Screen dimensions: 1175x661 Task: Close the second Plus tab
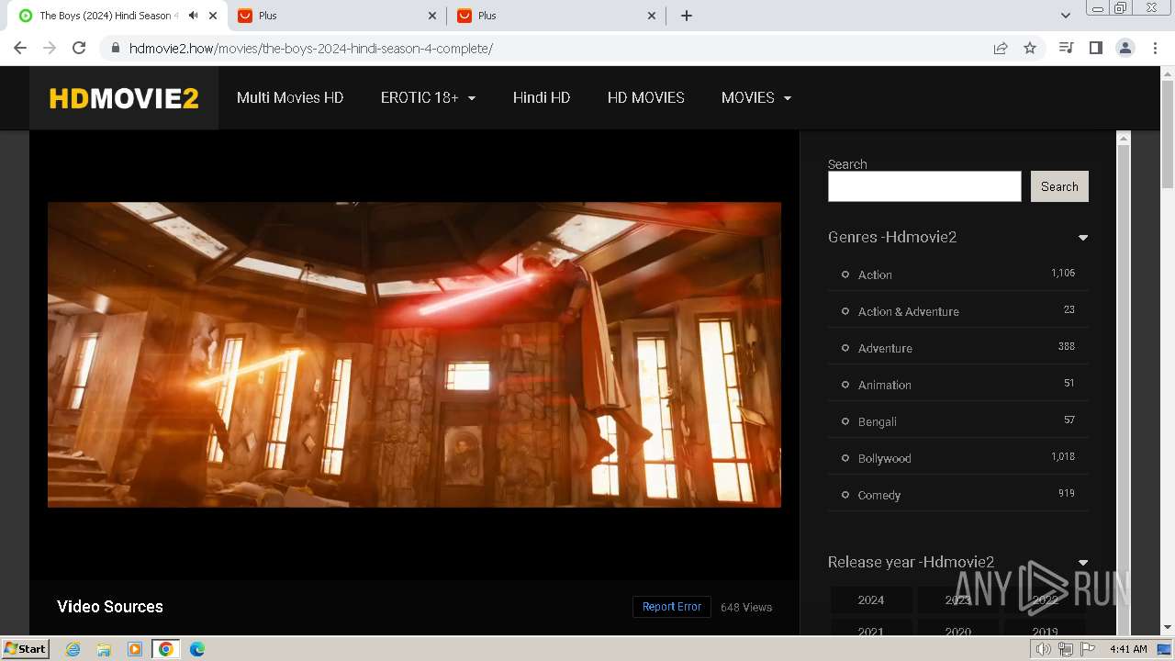[652, 16]
